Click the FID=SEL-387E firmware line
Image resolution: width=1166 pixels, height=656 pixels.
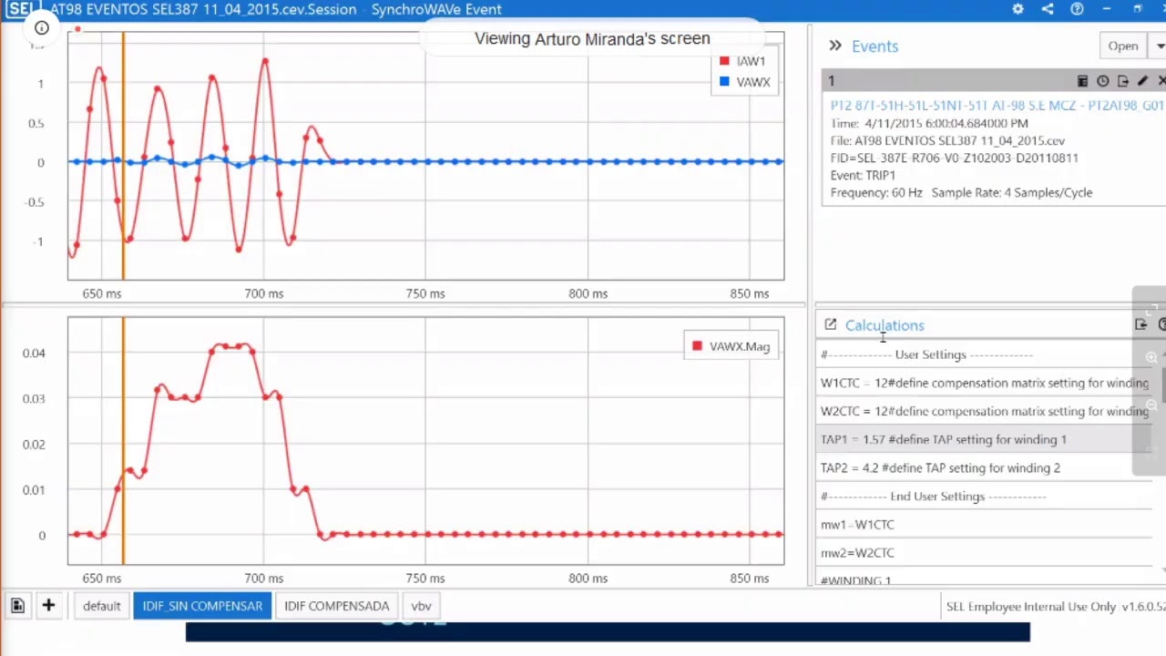click(x=954, y=158)
